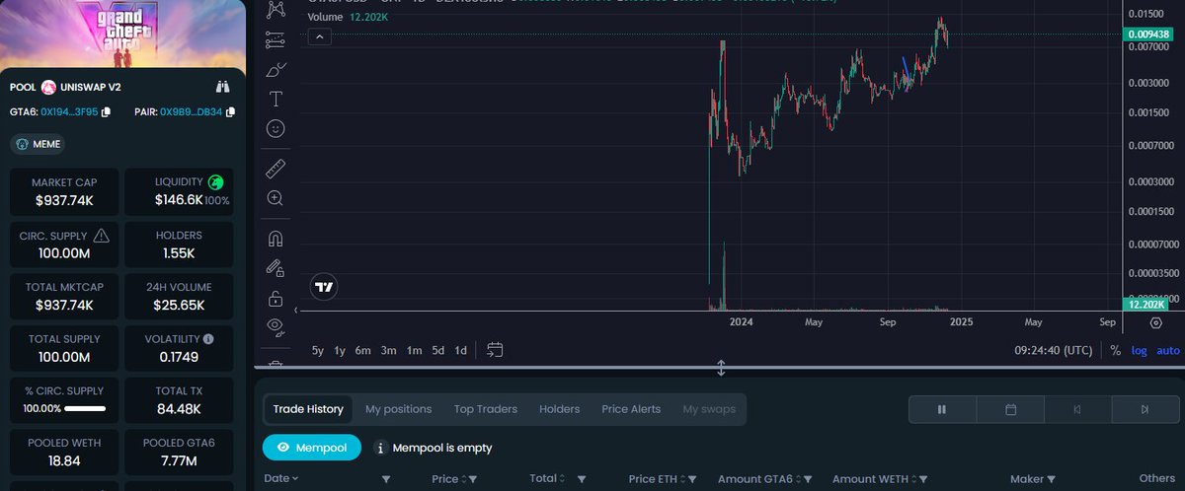
Task: Set chart range to 3m
Action: [389, 350]
